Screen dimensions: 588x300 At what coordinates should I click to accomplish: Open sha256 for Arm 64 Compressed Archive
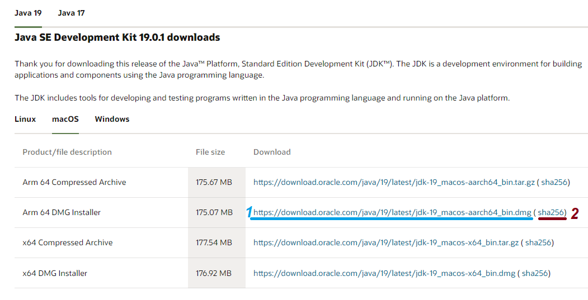click(x=554, y=182)
